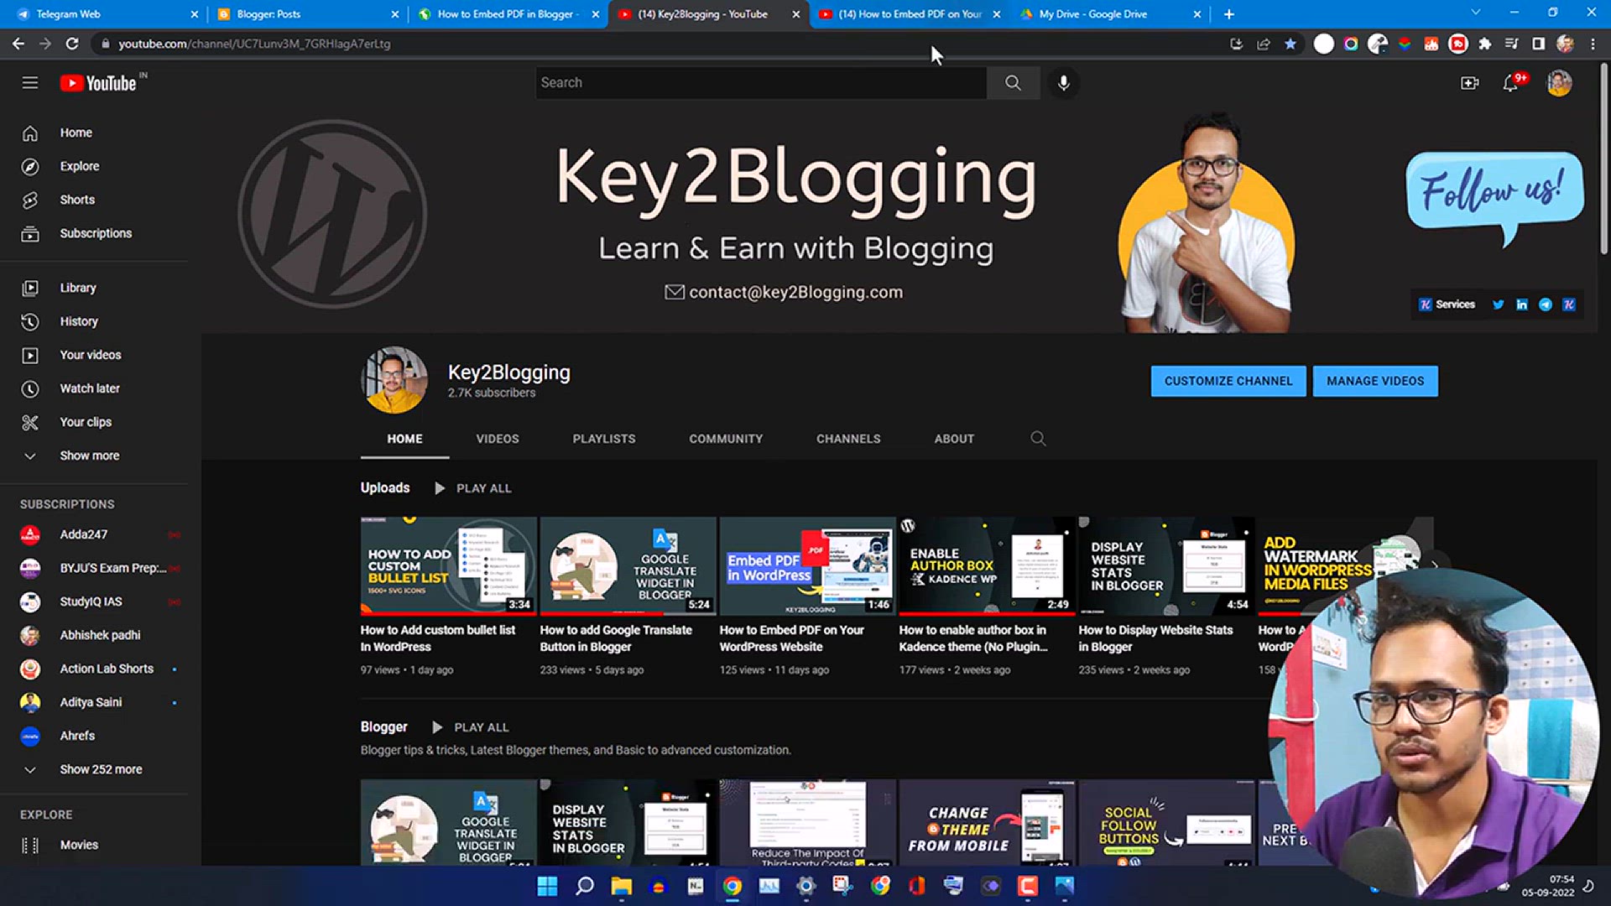Image resolution: width=1611 pixels, height=906 pixels.
Task: Open File Explorer from taskbar
Action: [621, 886]
